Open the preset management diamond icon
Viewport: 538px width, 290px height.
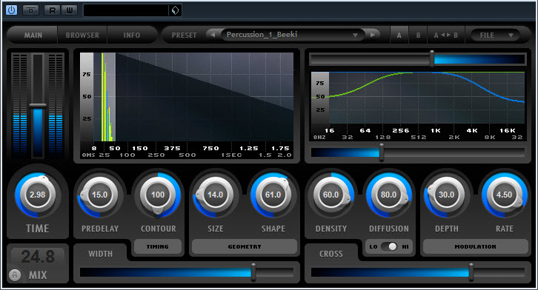[x=175, y=10]
